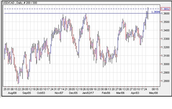The height and width of the screenshot is (109, 172).
Task: Click the 1.2900 price axis label
Action: (x=165, y=72)
